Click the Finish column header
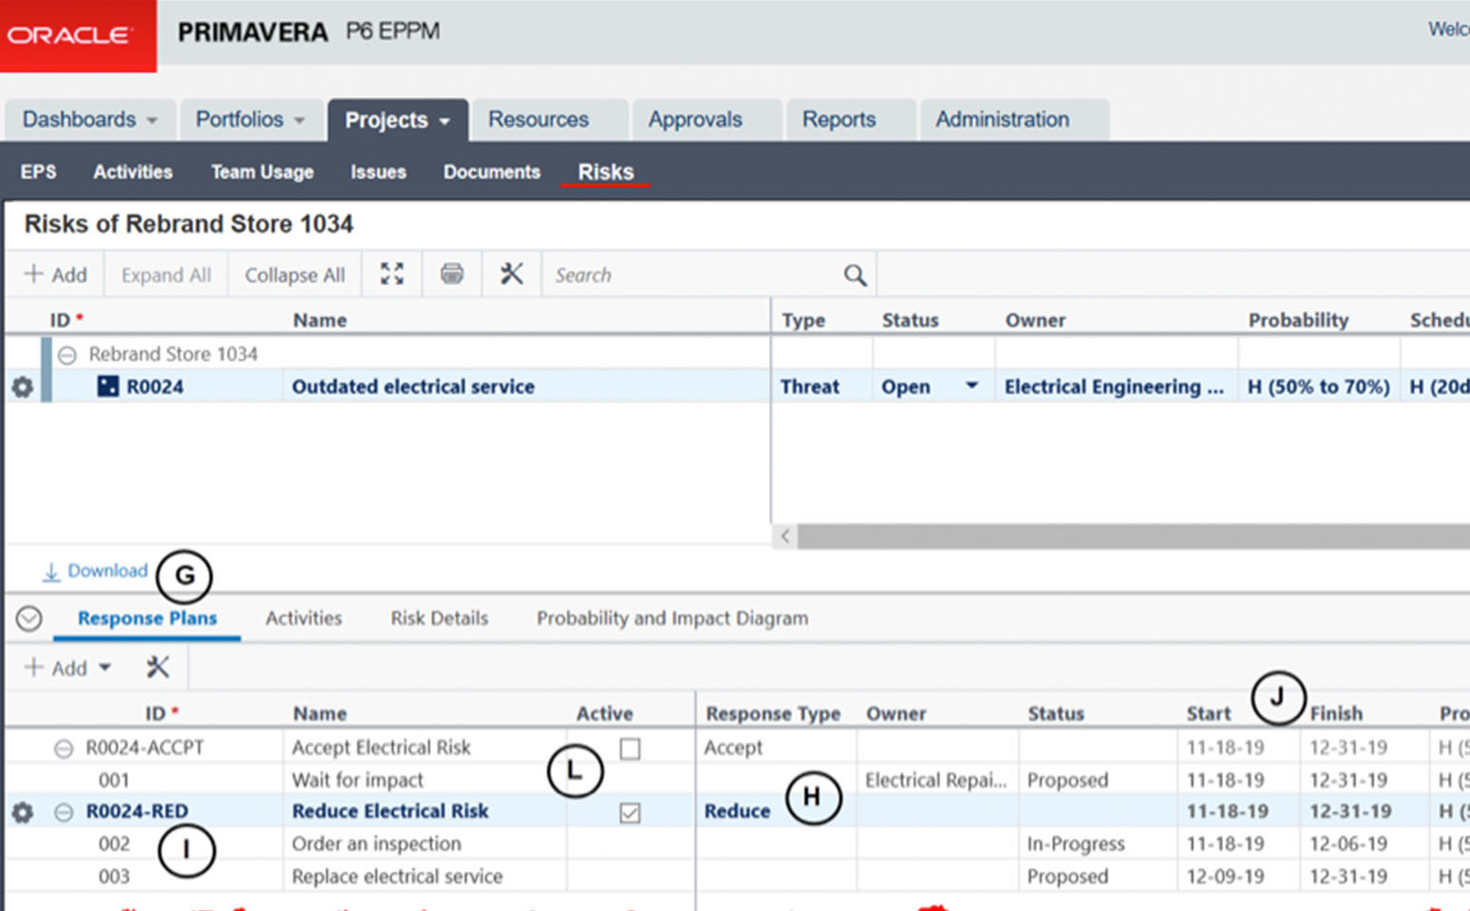The image size is (1470, 911). pyautogui.click(x=1336, y=714)
